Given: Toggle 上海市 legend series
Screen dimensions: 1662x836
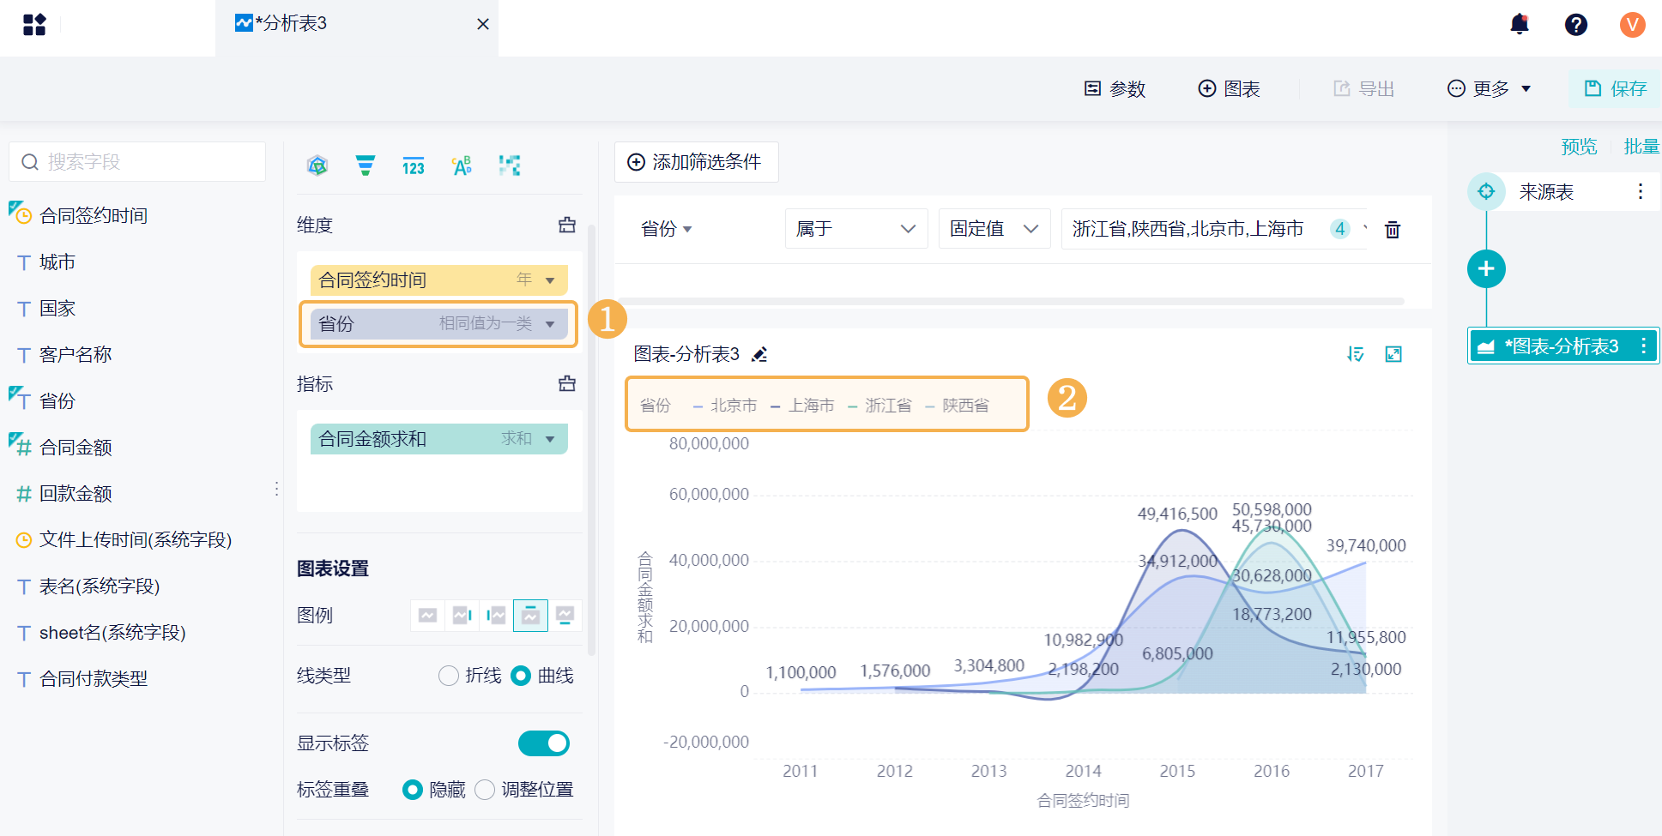Looking at the screenshot, I should tap(802, 406).
